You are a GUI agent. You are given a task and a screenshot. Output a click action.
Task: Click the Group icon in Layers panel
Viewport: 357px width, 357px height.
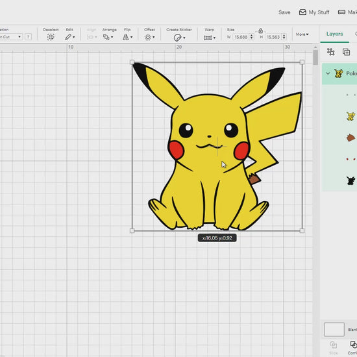coord(330,52)
